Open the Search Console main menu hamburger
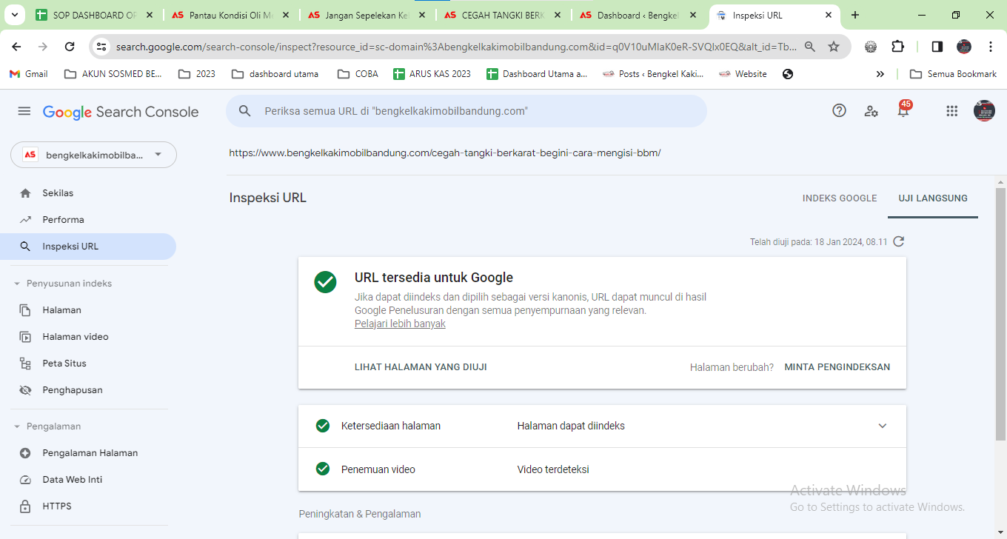Viewport: 1007px width, 539px height. pyautogui.click(x=24, y=111)
